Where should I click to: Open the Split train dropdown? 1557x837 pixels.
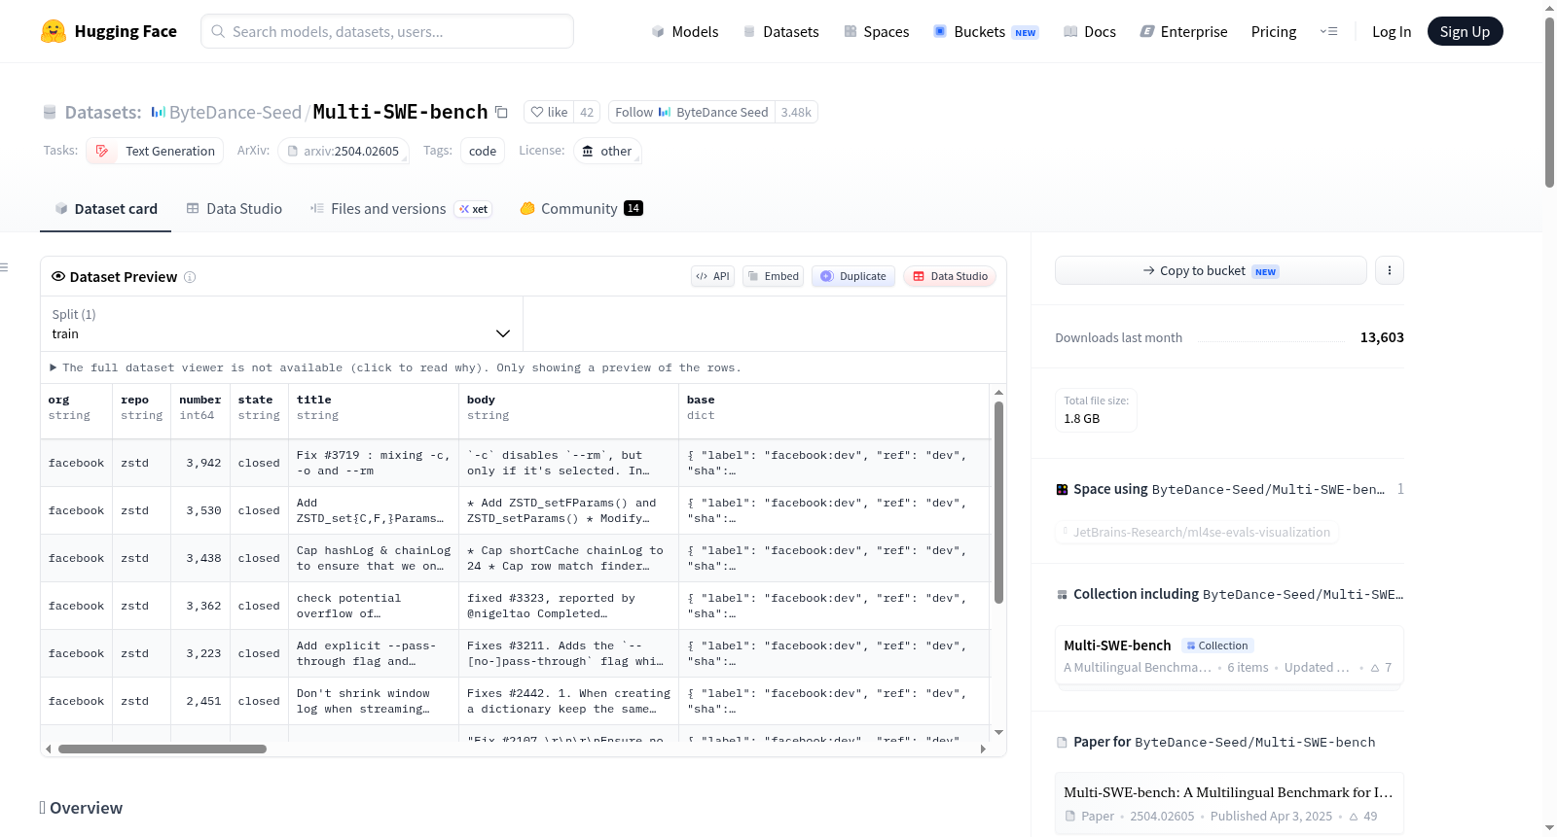281,324
